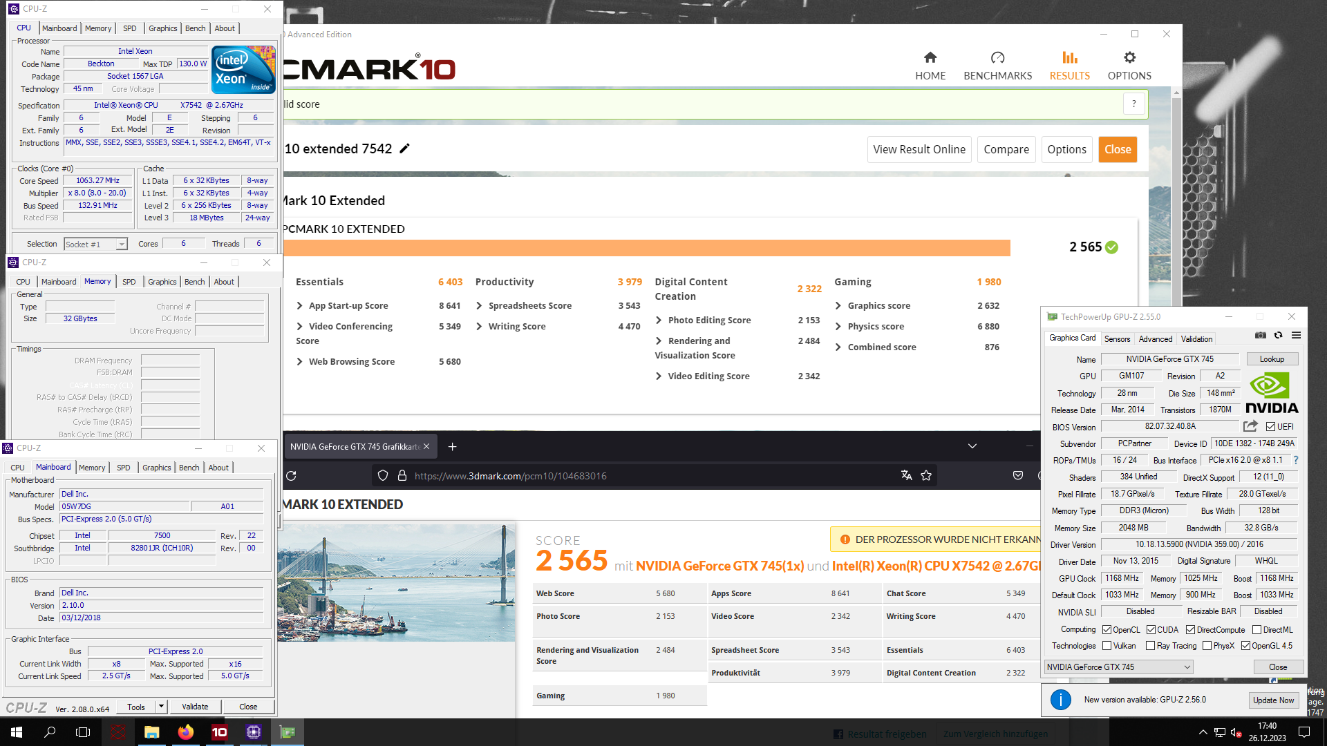Image resolution: width=1327 pixels, height=746 pixels.
Task: Toggle the DirectCompute checkbox
Action: pos(1190,630)
